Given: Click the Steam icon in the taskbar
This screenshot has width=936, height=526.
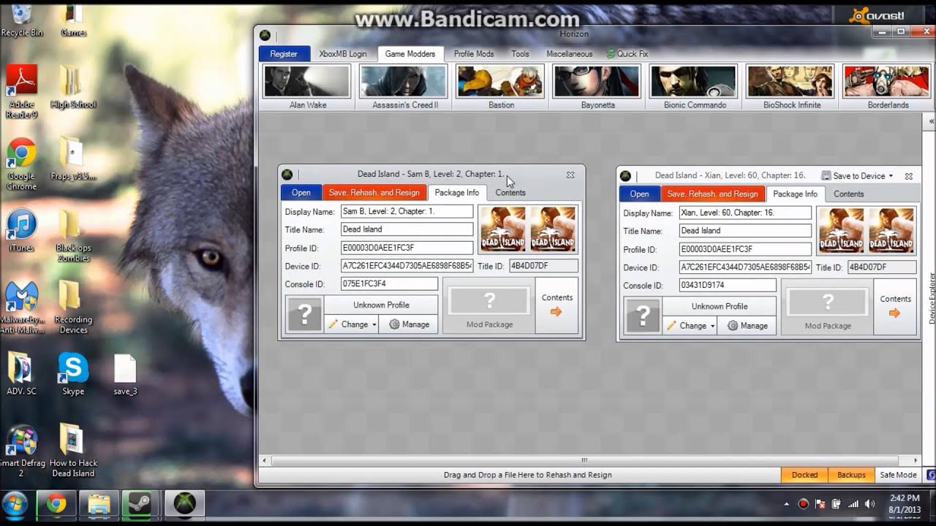Looking at the screenshot, I should tap(140, 504).
